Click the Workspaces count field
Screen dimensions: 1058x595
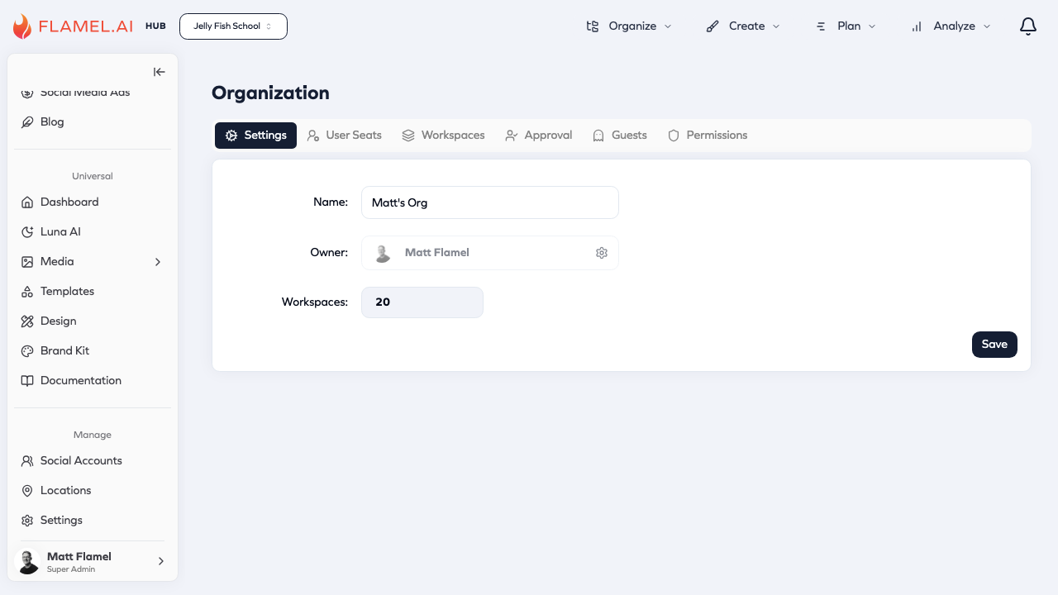tap(422, 302)
